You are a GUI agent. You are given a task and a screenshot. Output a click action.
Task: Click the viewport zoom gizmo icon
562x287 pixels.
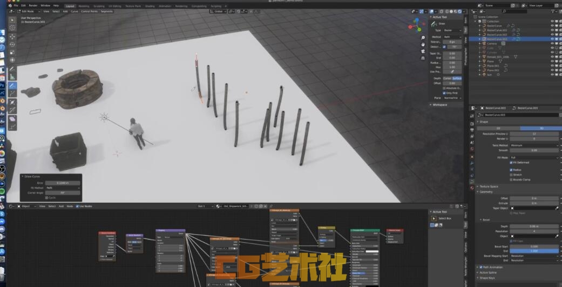click(x=423, y=38)
